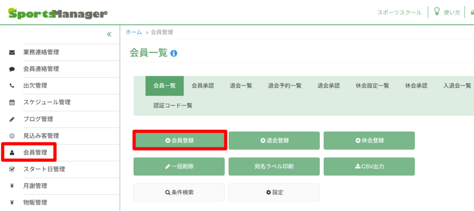This screenshot has width=474, height=211.
Task: Click the speech bubble icon for 会員連絡管理
Action: click(x=12, y=69)
